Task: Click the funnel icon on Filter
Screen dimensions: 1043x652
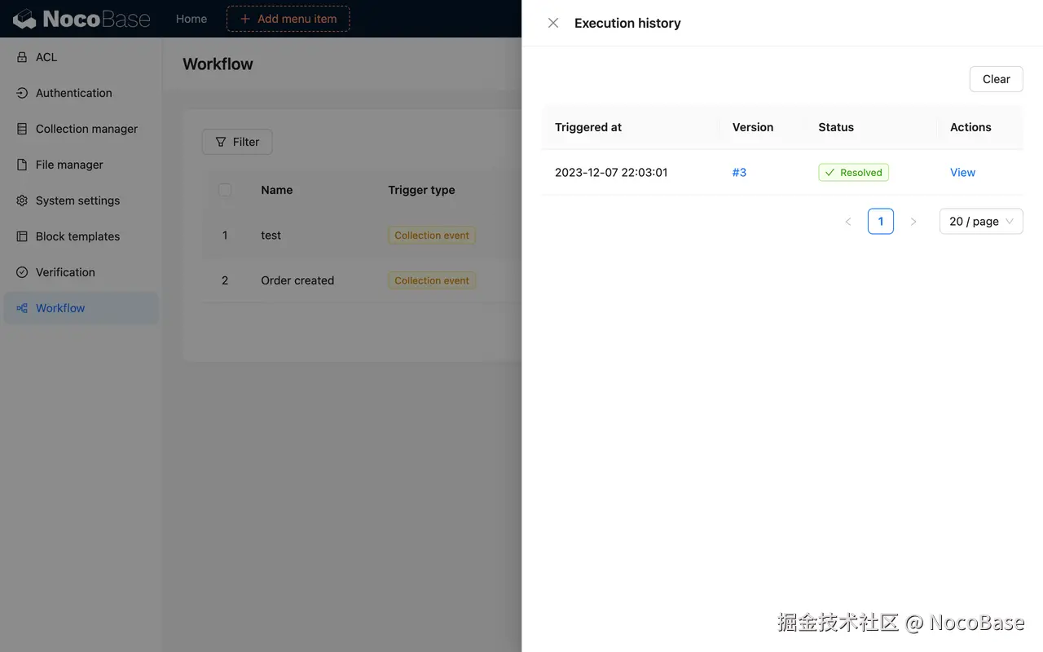Action: 221,142
